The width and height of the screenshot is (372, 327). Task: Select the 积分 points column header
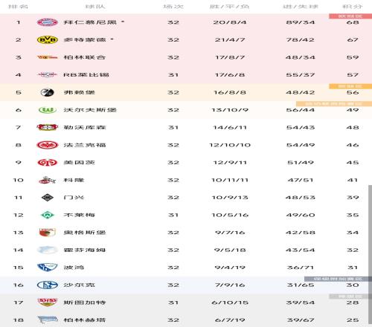click(353, 7)
